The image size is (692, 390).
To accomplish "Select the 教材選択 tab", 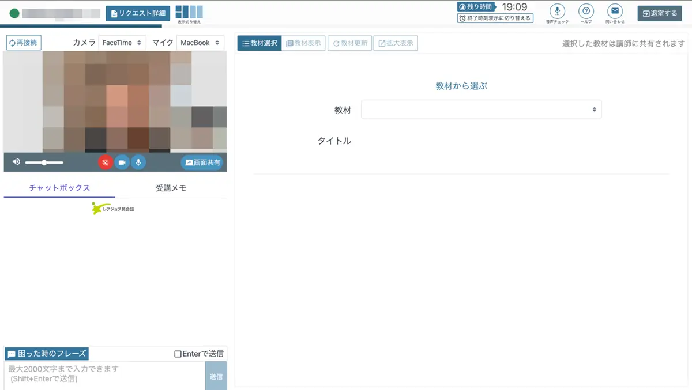I will point(259,43).
